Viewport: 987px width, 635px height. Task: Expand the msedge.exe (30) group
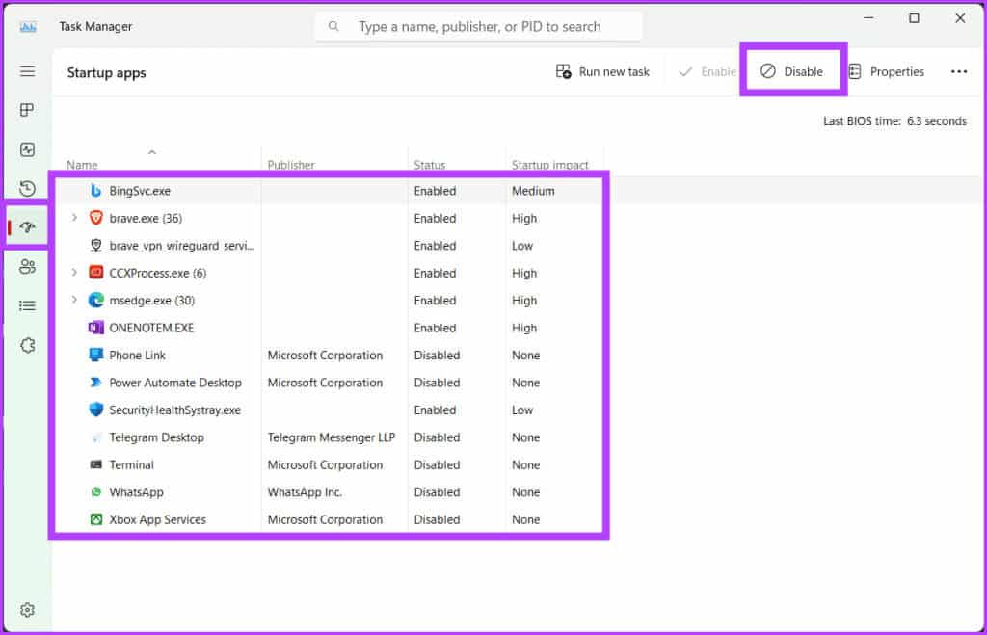74,301
